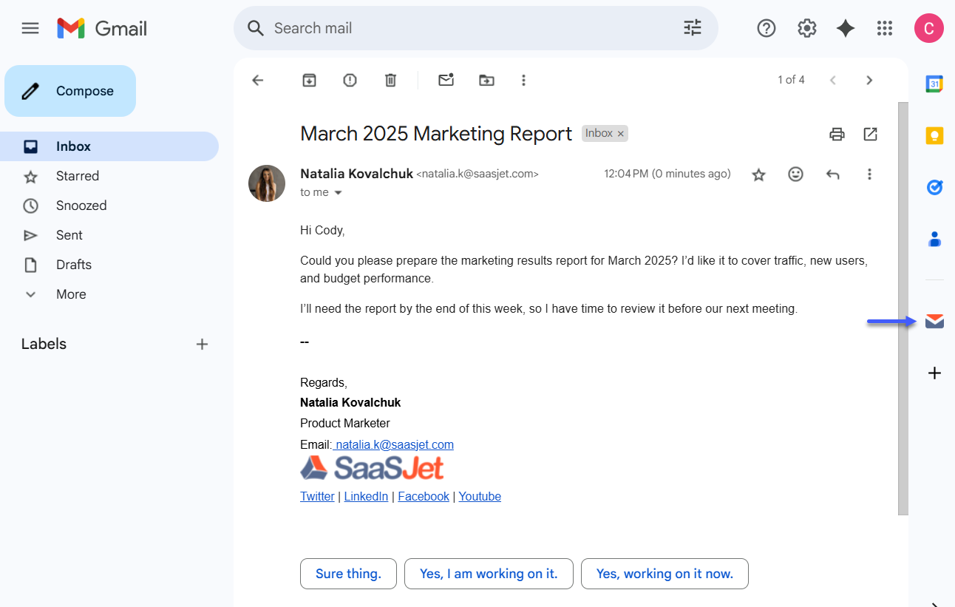Toggle the main menu hamburger
The image size is (955, 607).
(30, 28)
